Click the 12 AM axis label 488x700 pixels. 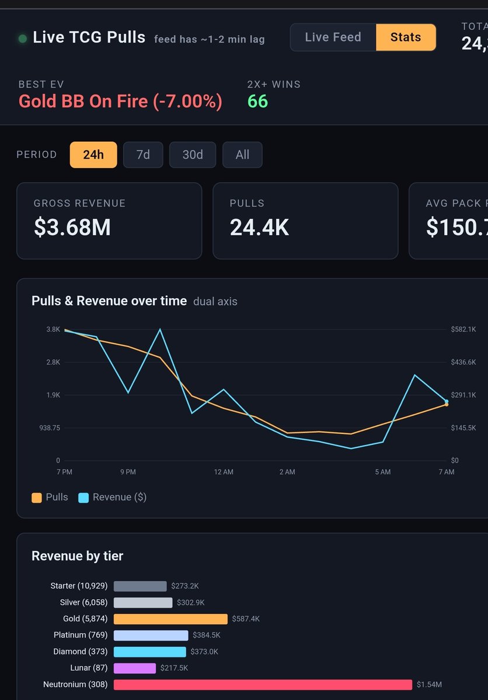(x=224, y=472)
